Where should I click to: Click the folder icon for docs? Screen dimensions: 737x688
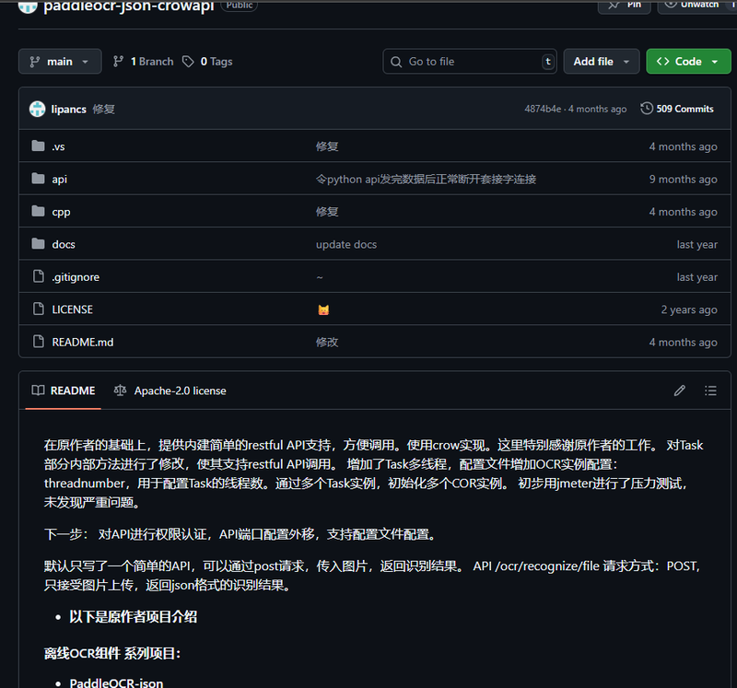pos(38,243)
